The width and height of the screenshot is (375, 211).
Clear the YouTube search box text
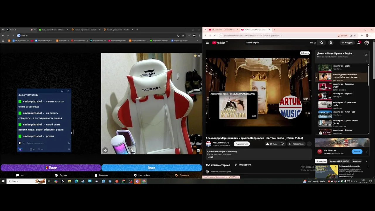tap(315, 43)
